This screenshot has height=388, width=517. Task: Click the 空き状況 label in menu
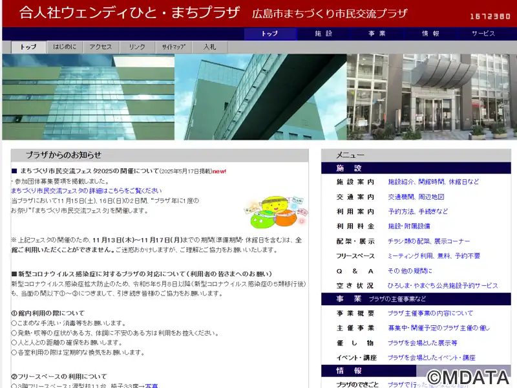(x=355, y=286)
